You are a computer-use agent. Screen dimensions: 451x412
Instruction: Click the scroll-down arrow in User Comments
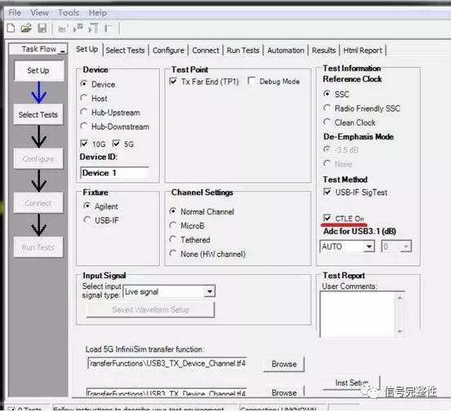click(400, 331)
